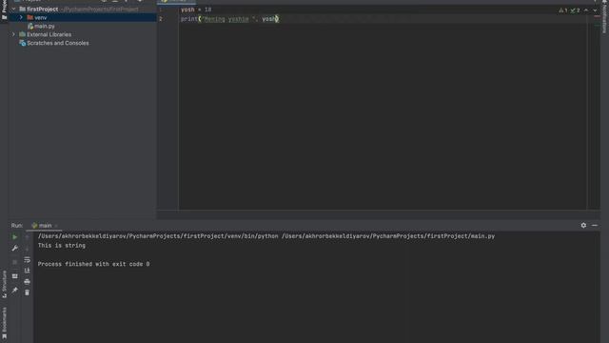The height and width of the screenshot is (343, 609).
Task: Stop the process with the stop square
Action: tap(15, 262)
